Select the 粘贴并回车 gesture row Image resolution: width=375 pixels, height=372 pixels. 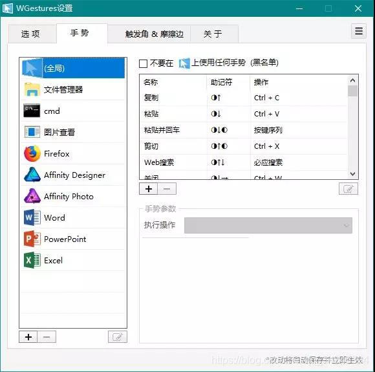(x=244, y=130)
